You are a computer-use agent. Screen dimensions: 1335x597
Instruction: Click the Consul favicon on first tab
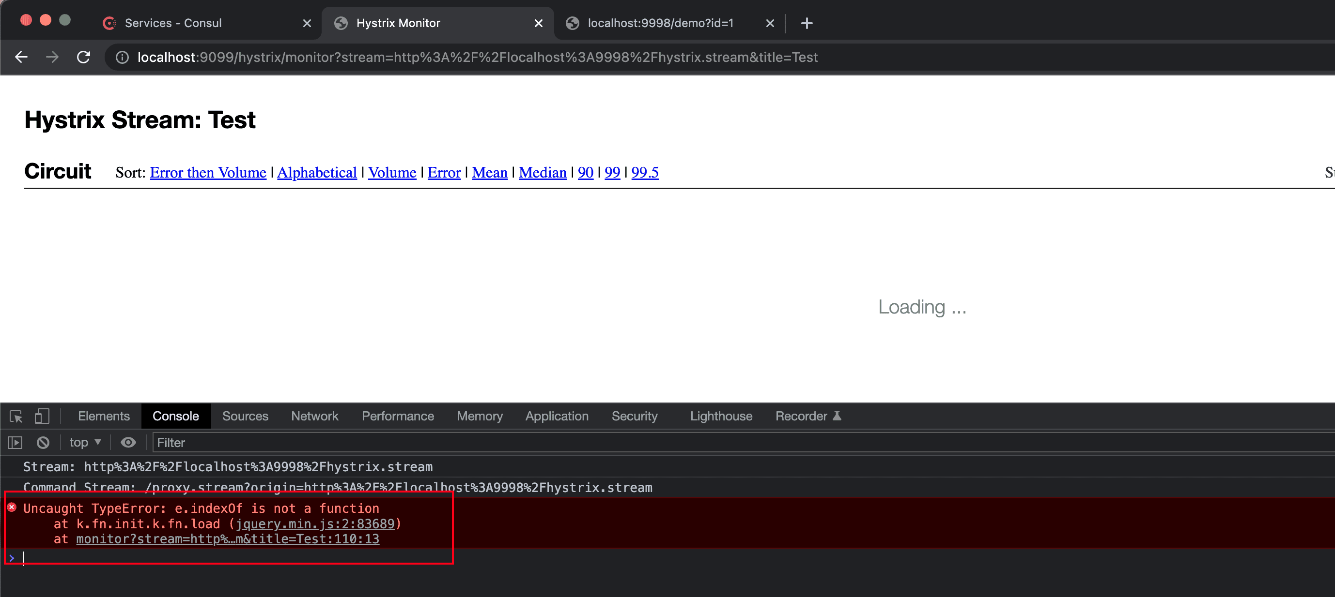109,23
